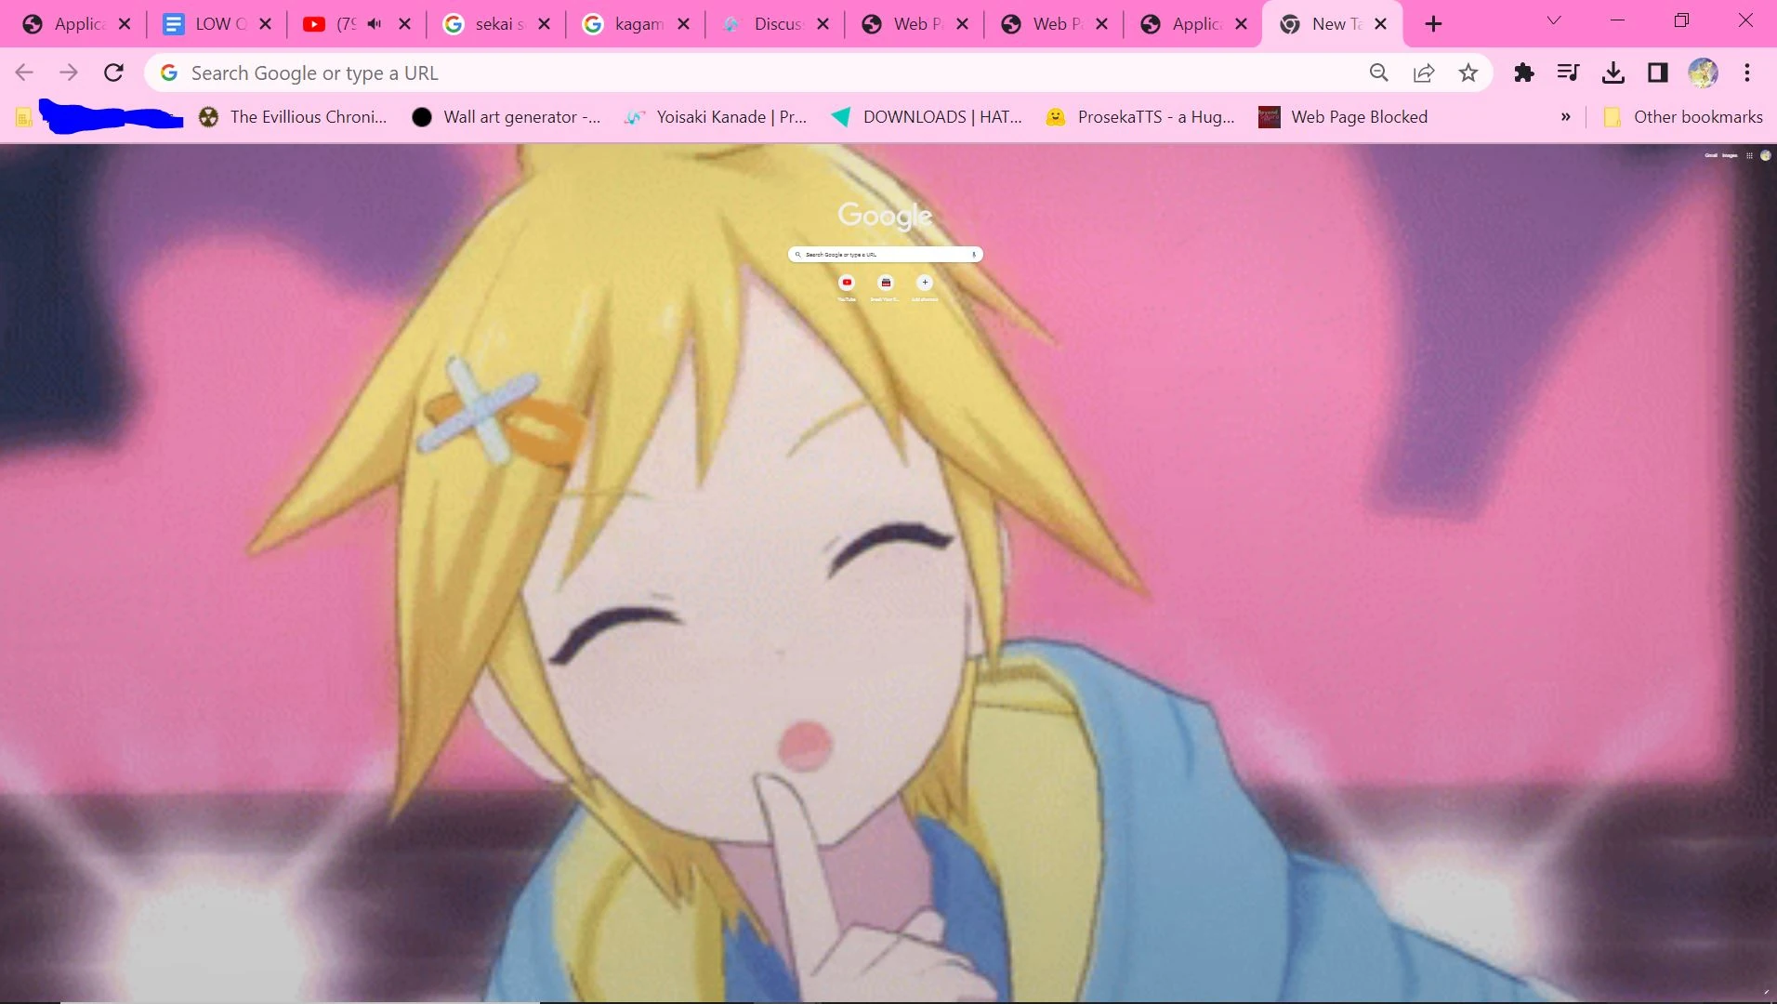Bookmark this page with the star icon

click(x=1468, y=73)
